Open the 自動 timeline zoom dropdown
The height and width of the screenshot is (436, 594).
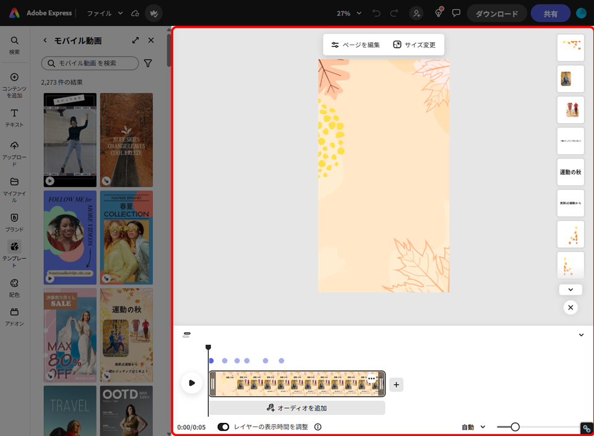473,427
